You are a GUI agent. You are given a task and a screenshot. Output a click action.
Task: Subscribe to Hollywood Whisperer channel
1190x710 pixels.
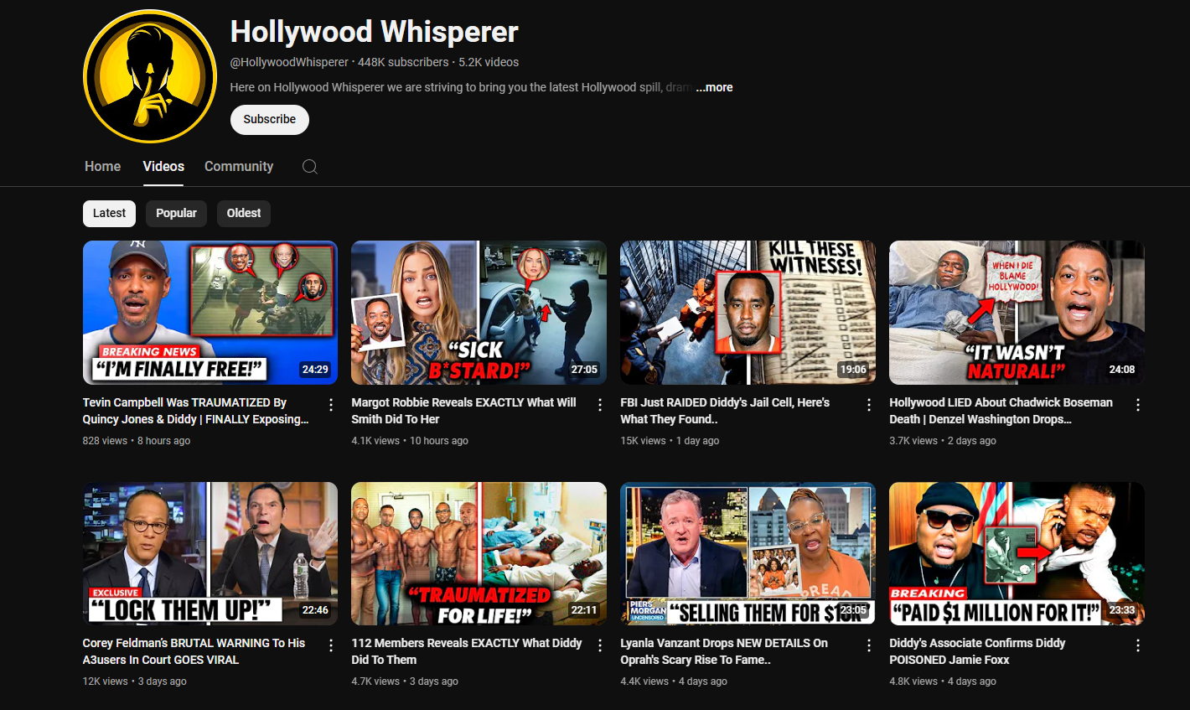coord(270,119)
